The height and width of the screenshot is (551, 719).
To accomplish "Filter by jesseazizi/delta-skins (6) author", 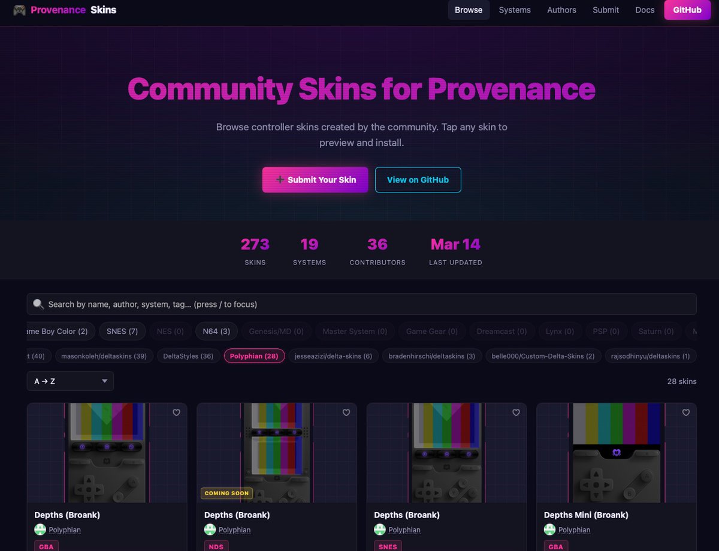I will 333,356.
